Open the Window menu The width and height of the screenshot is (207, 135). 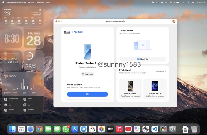(31, 2)
